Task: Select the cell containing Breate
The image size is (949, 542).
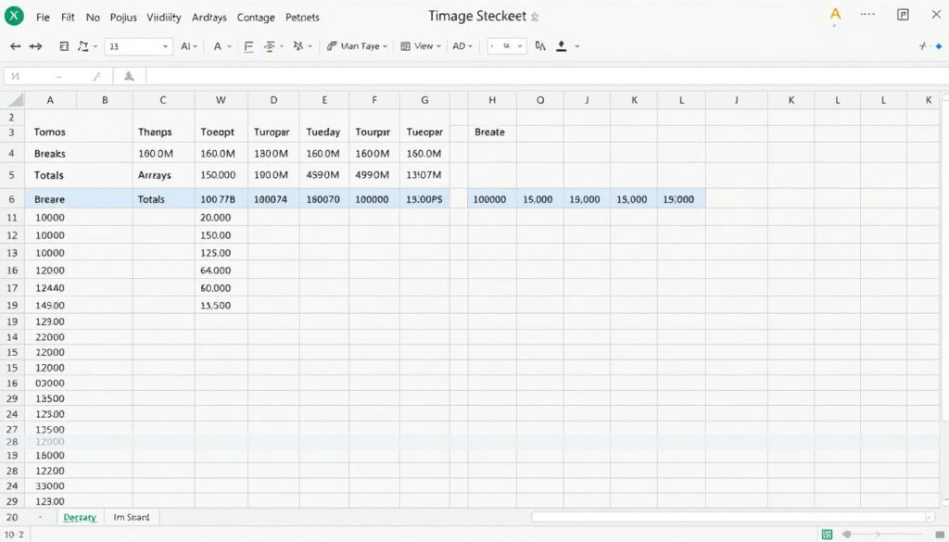Action: pyautogui.click(x=492, y=132)
